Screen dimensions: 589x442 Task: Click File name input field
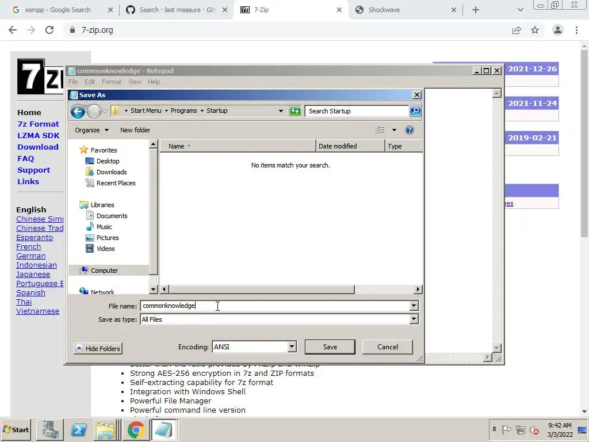[276, 306]
